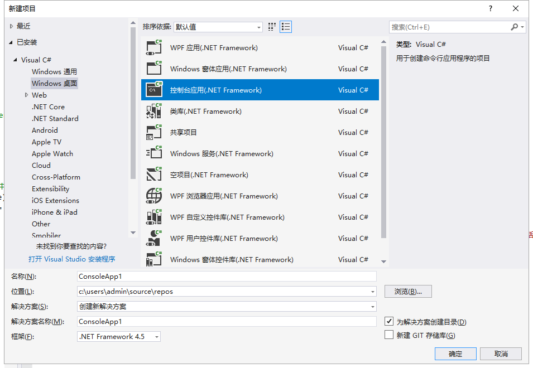The image size is (533, 368).
Task: Select the .NET Core category
Action: tap(48, 107)
